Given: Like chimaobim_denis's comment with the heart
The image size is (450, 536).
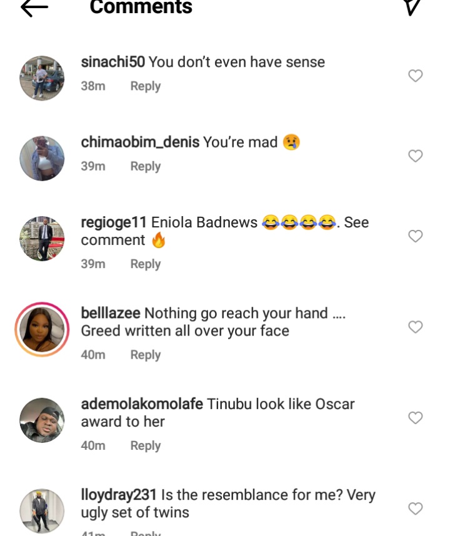Looking at the screenshot, I should (x=416, y=156).
